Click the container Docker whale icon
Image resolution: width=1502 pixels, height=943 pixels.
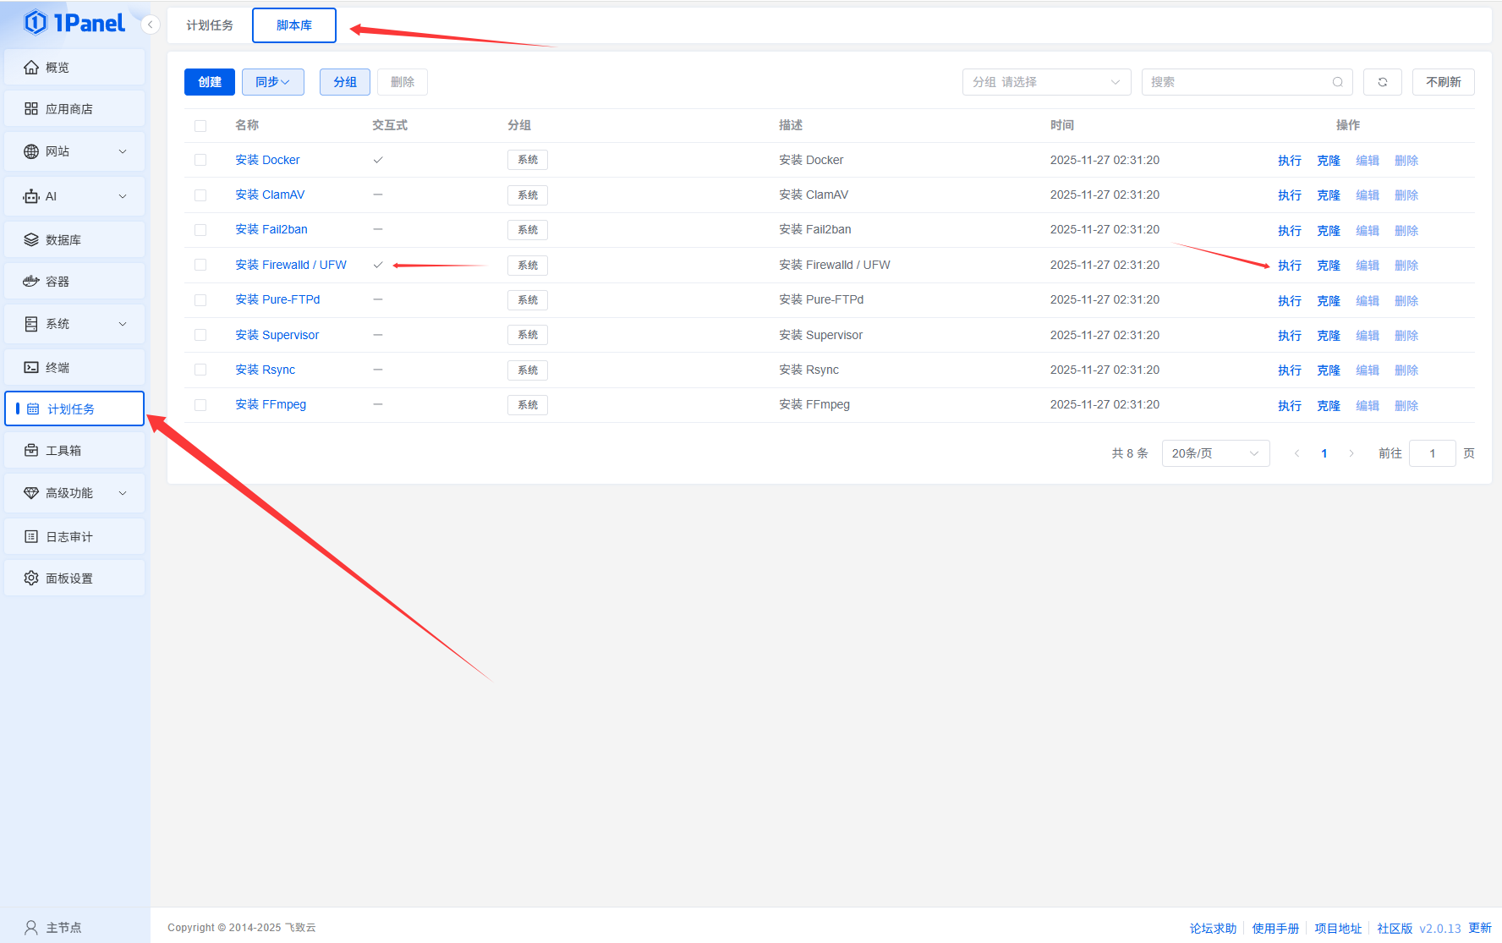pyautogui.click(x=31, y=282)
